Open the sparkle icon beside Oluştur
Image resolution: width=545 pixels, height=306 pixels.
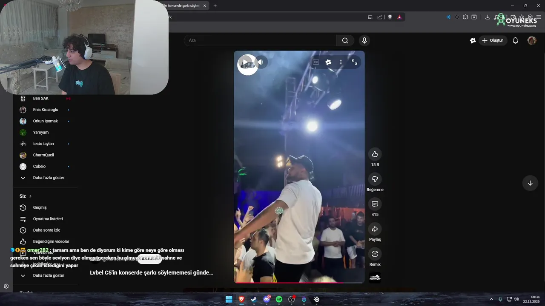coord(473,40)
